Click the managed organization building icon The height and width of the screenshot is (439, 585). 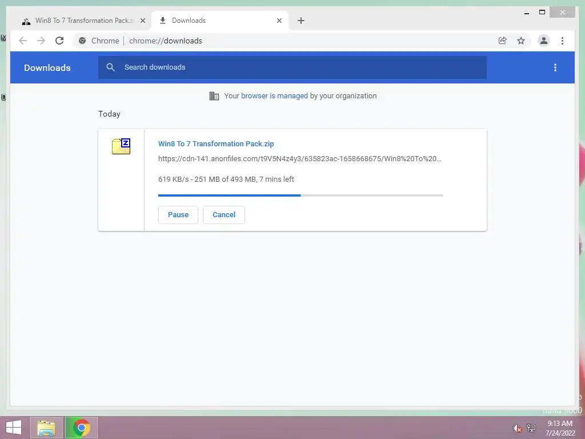214,96
